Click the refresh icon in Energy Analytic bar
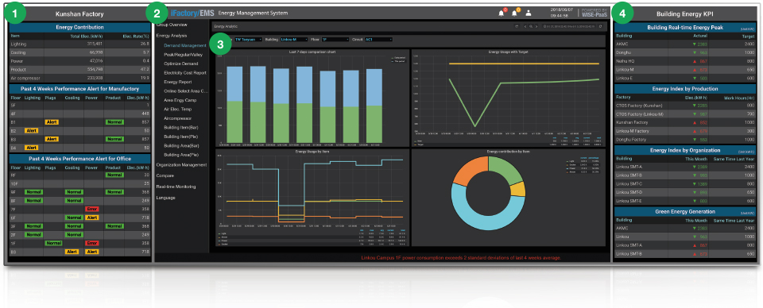Image resolution: width=763 pixels, height=308 pixels. click(x=600, y=26)
